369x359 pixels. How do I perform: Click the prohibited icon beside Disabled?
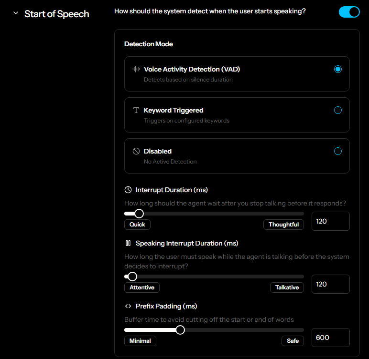pyautogui.click(x=136, y=151)
